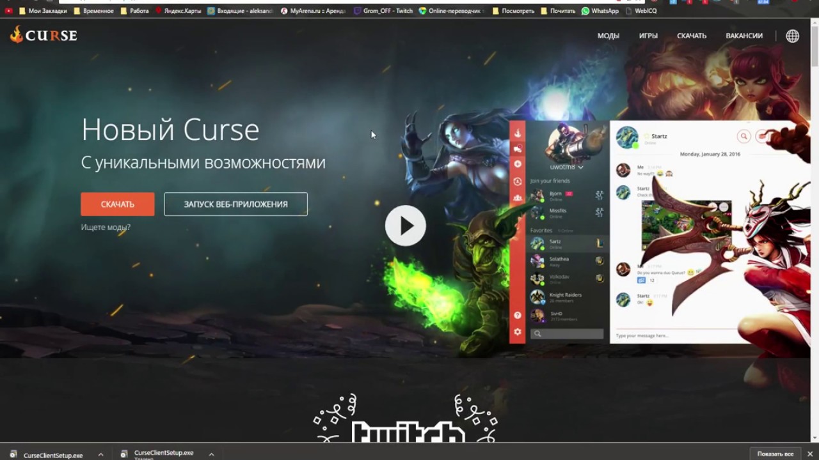The width and height of the screenshot is (819, 460).
Task: Open the ВАКАНСИИ menu item
Action: click(x=744, y=36)
